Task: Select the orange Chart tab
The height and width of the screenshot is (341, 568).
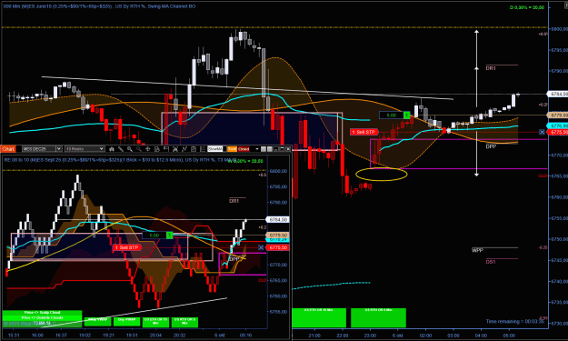Action: click(8, 149)
